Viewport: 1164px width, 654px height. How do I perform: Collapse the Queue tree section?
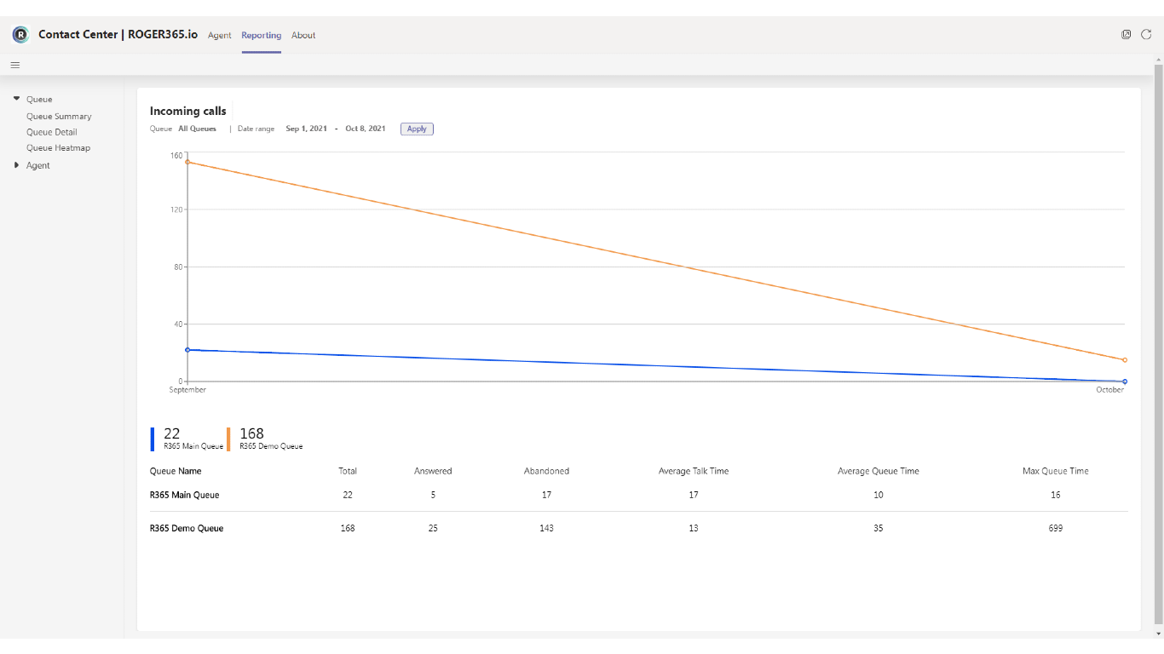click(17, 99)
